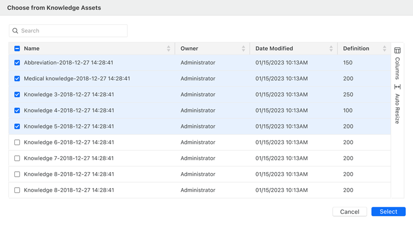The height and width of the screenshot is (225, 413).
Task: Click the Knowledge 5 row's Administrator cell
Action: point(198,127)
